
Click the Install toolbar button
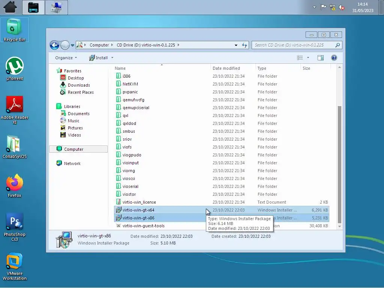[x=98, y=58]
